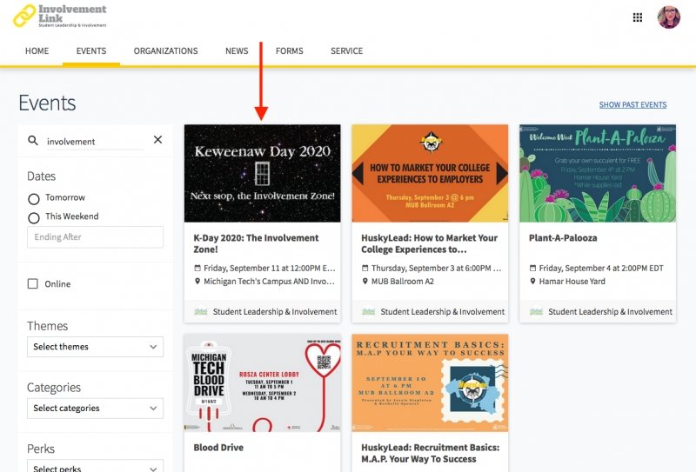Image resolution: width=696 pixels, height=472 pixels.
Task: Open HuskyLead: Recruitment Basics event title
Action: (x=430, y=454)
